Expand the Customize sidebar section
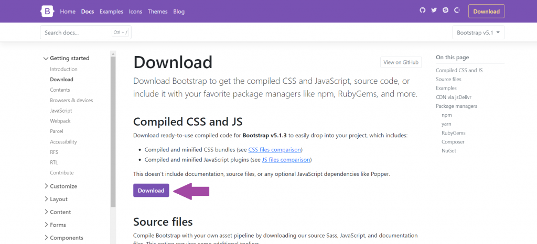 [60, 186]
